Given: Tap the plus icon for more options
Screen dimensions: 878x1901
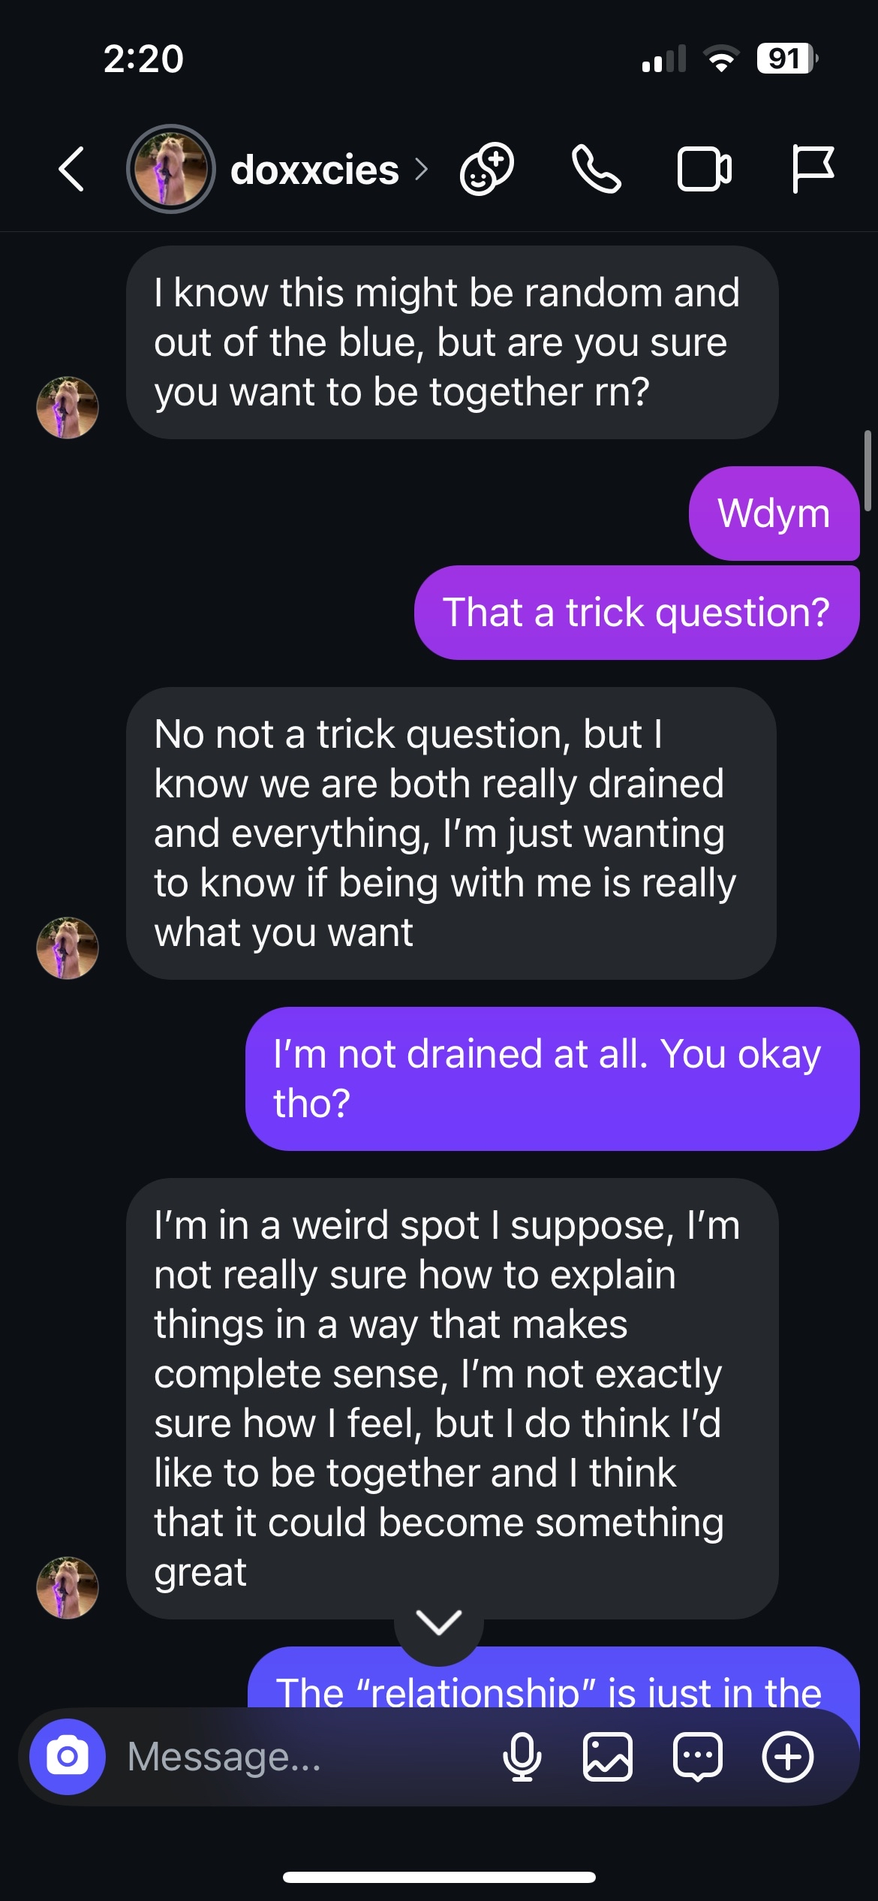Looking at the screenshot, I should coord(788,1757).
